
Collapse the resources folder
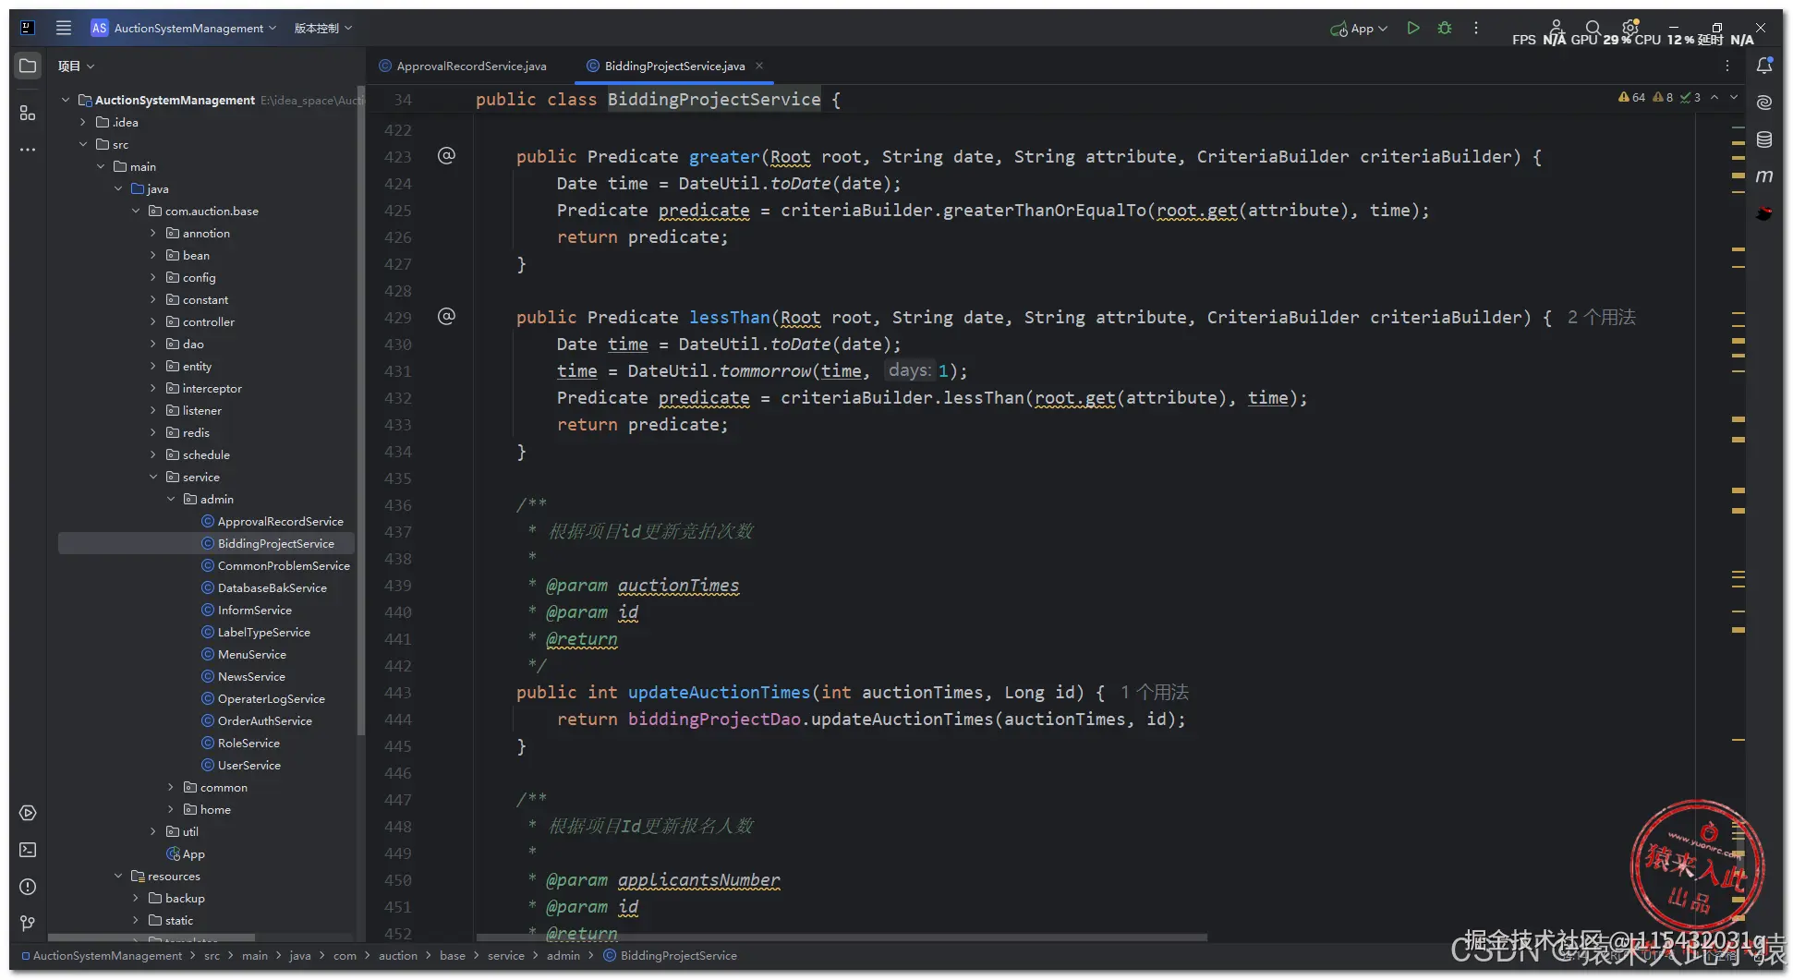[x=118, y=876]
